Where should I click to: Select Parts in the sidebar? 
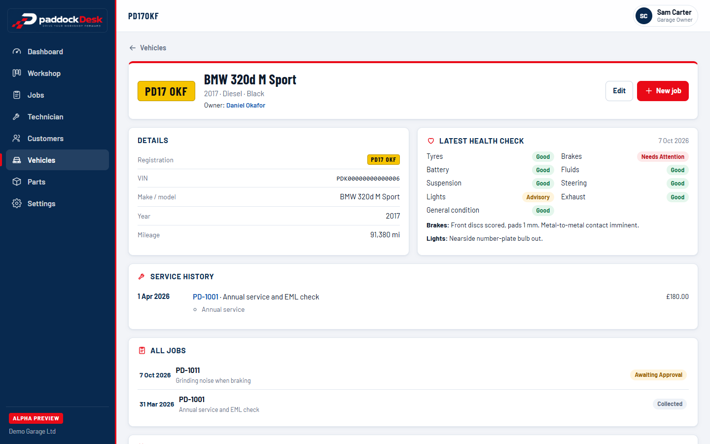(x=57, y=182)
